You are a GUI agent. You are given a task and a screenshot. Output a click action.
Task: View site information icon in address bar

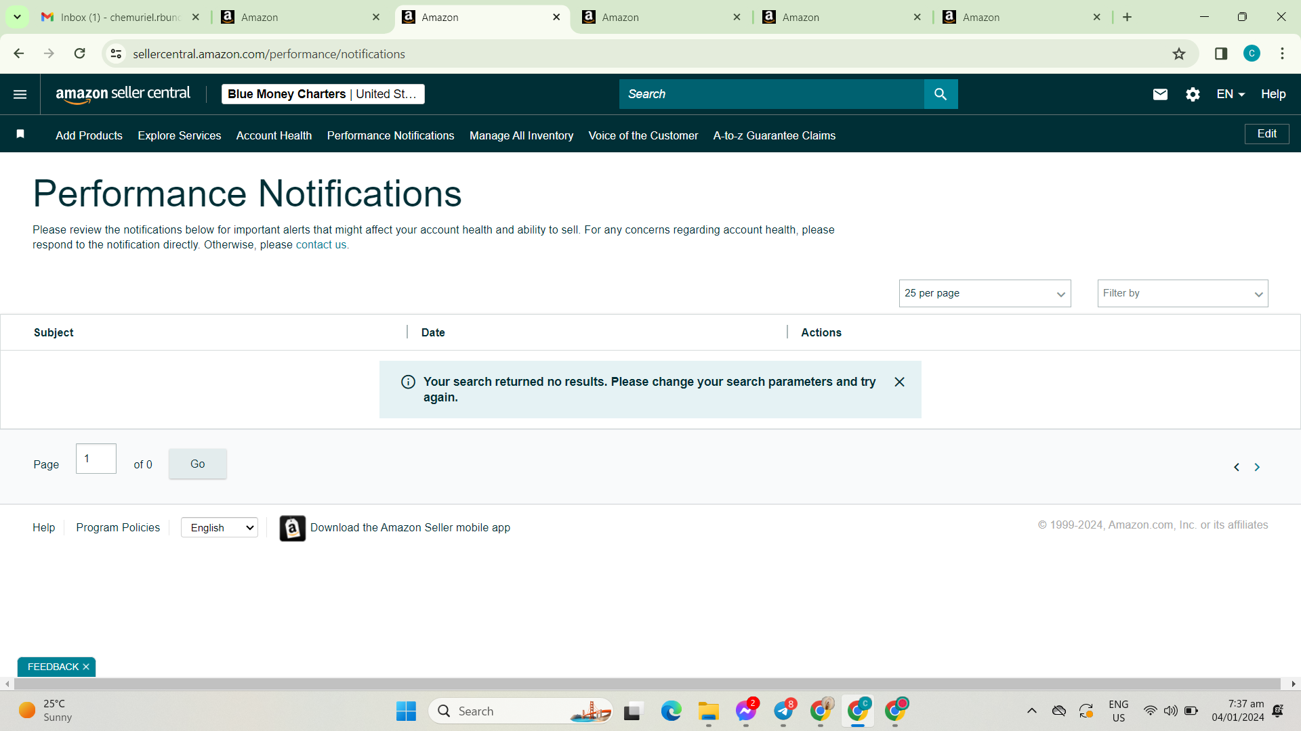(x=117, y=53)
